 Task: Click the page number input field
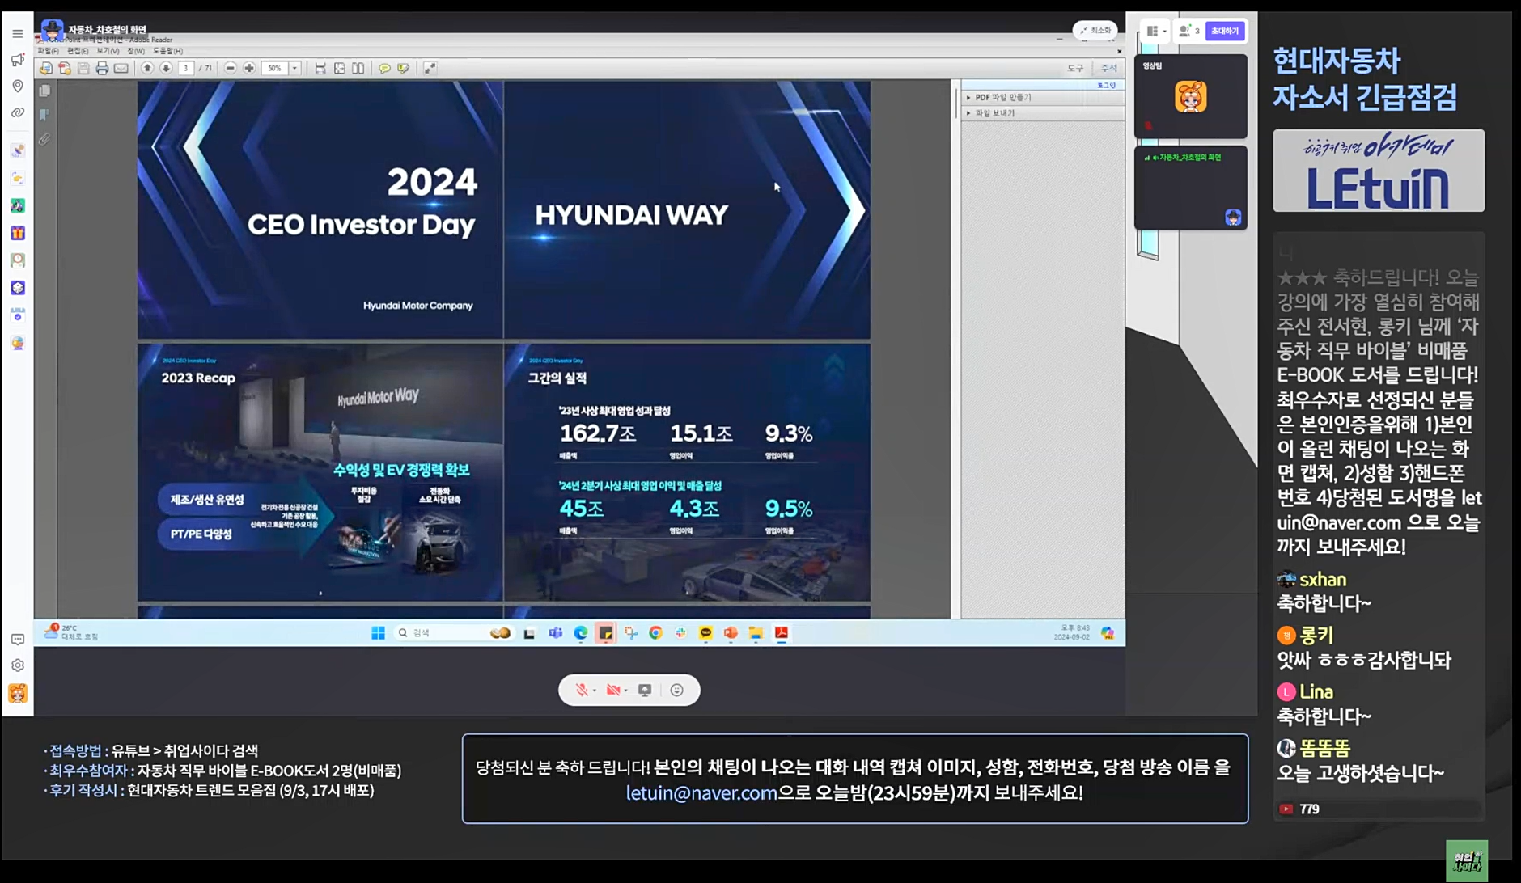click(x=186, y=69)
